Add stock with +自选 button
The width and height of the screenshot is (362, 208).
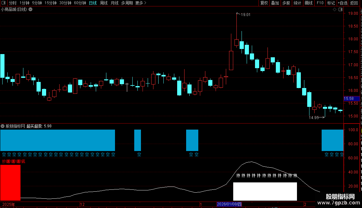[342, 3]
